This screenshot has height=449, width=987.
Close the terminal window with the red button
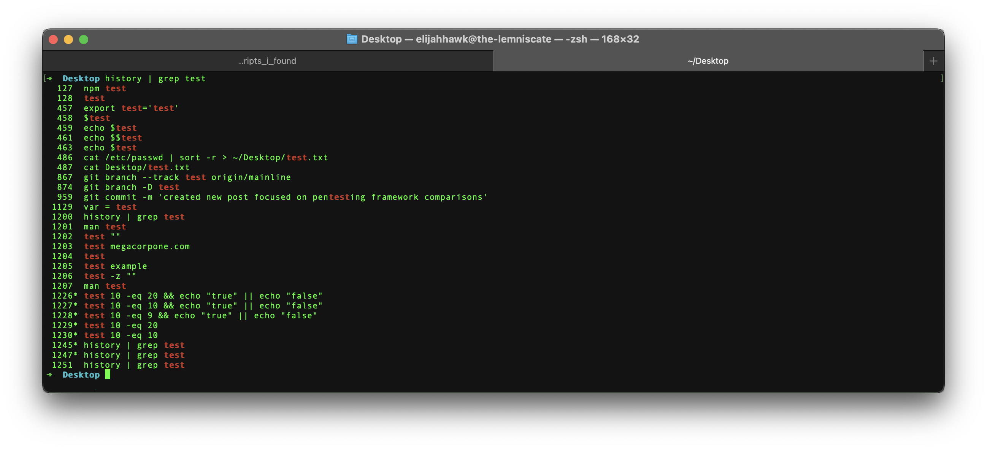tap(53, 40)
